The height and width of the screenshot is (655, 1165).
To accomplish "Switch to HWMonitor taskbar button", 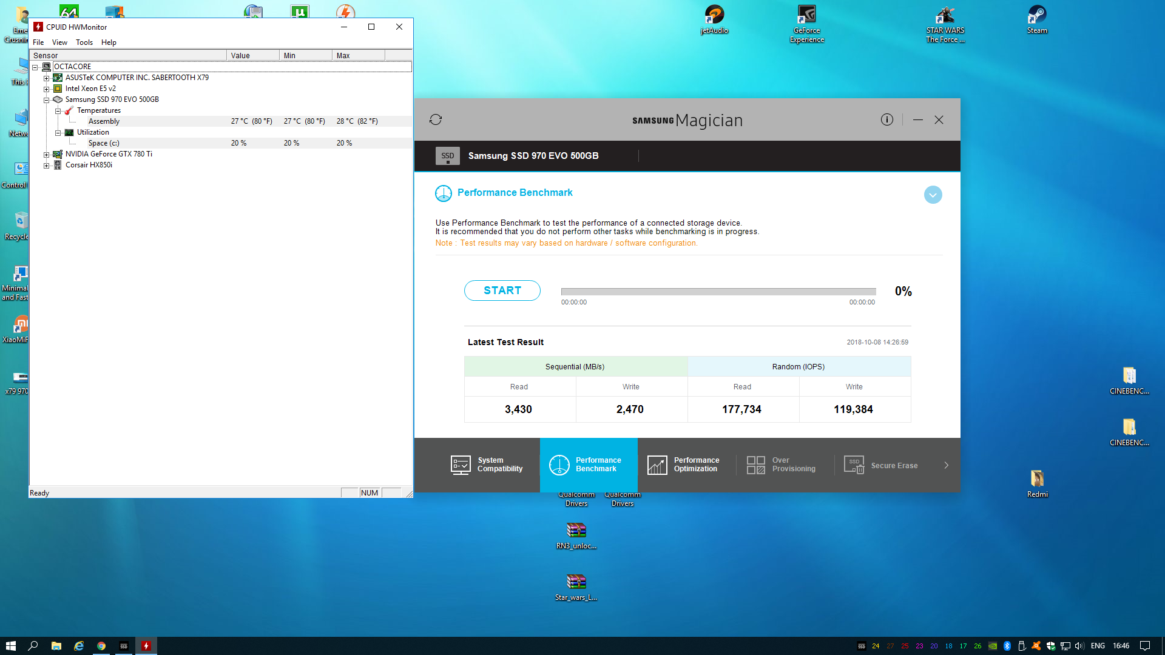I will click(146, 646).
